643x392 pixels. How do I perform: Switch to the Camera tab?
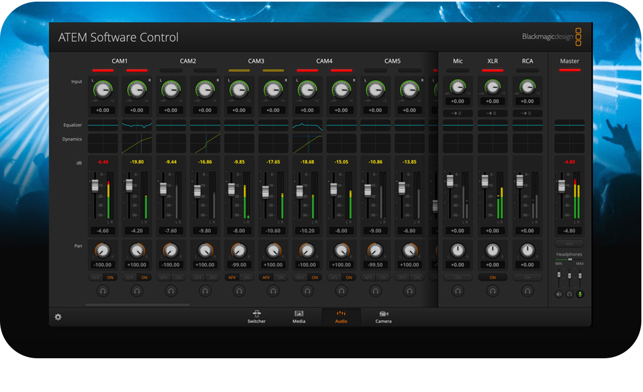click(x=383, y=317)
